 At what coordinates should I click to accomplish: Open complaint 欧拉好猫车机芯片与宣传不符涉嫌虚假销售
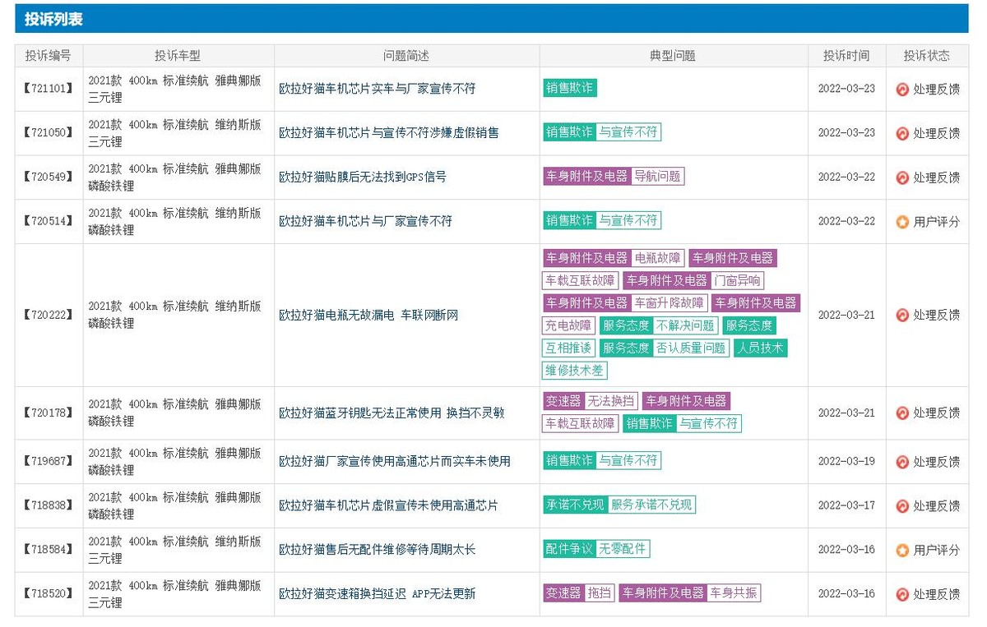[x=388, y=132]
